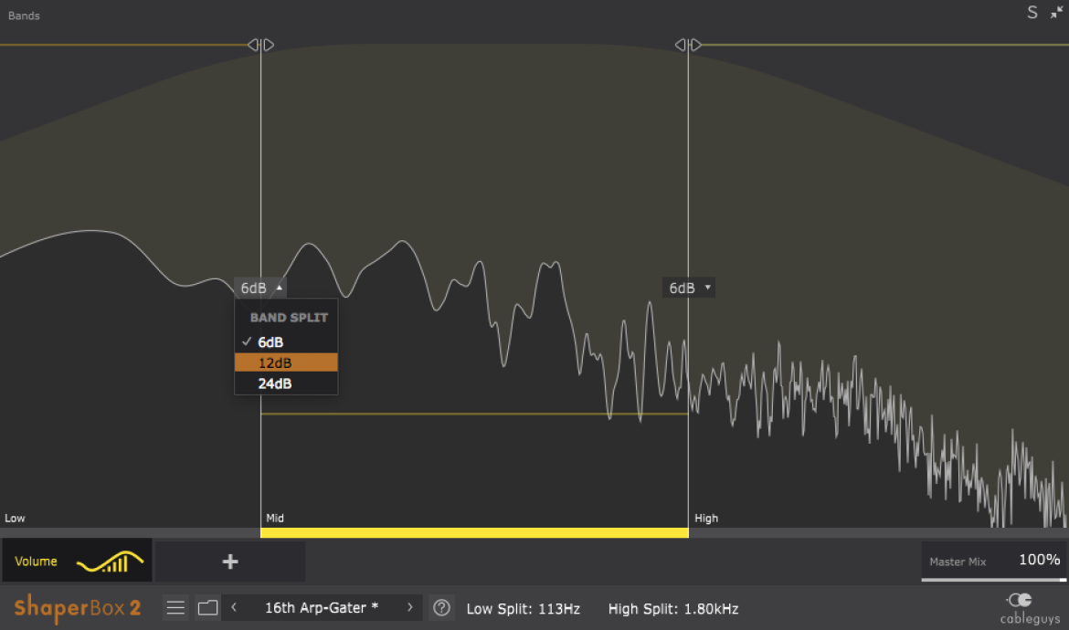Add a new shaper with the plus button
The image size is (1069, 630).
pos(230,562)
